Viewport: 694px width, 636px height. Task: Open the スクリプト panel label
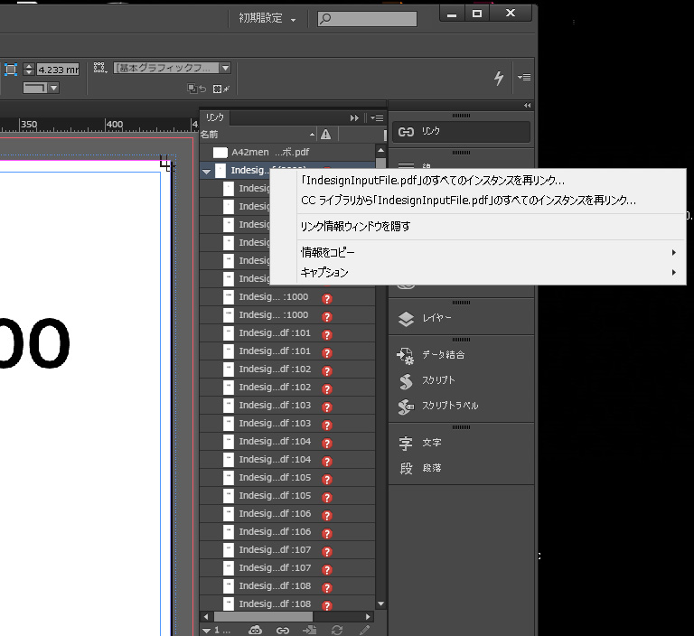pos(438,380)
